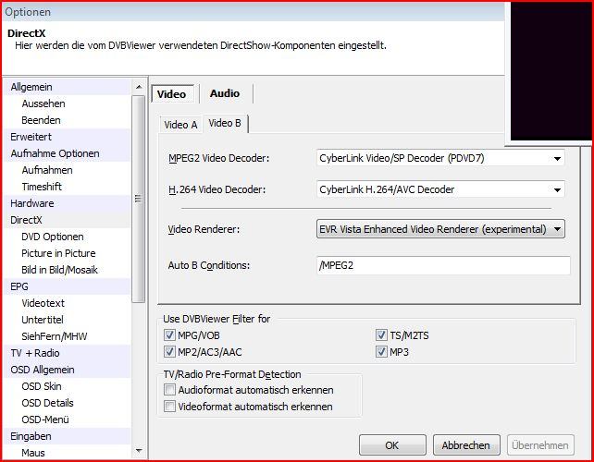The height and width of the screenshot is (462, 594).
Task: Open OSD Details page
Action: coord(68,404)
